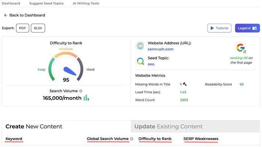The height and width of the screenshot is (147, 262).
Task: Click the play triangle icon in Tutorial
Action: coord(212,28)
